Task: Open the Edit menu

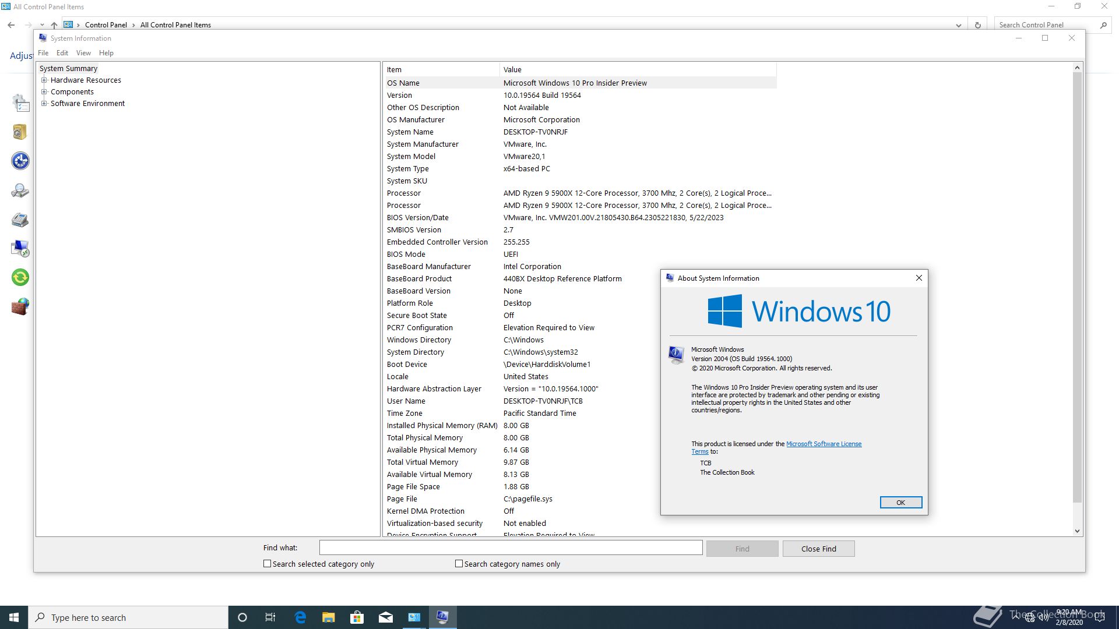Action: [x=62, y=53]
